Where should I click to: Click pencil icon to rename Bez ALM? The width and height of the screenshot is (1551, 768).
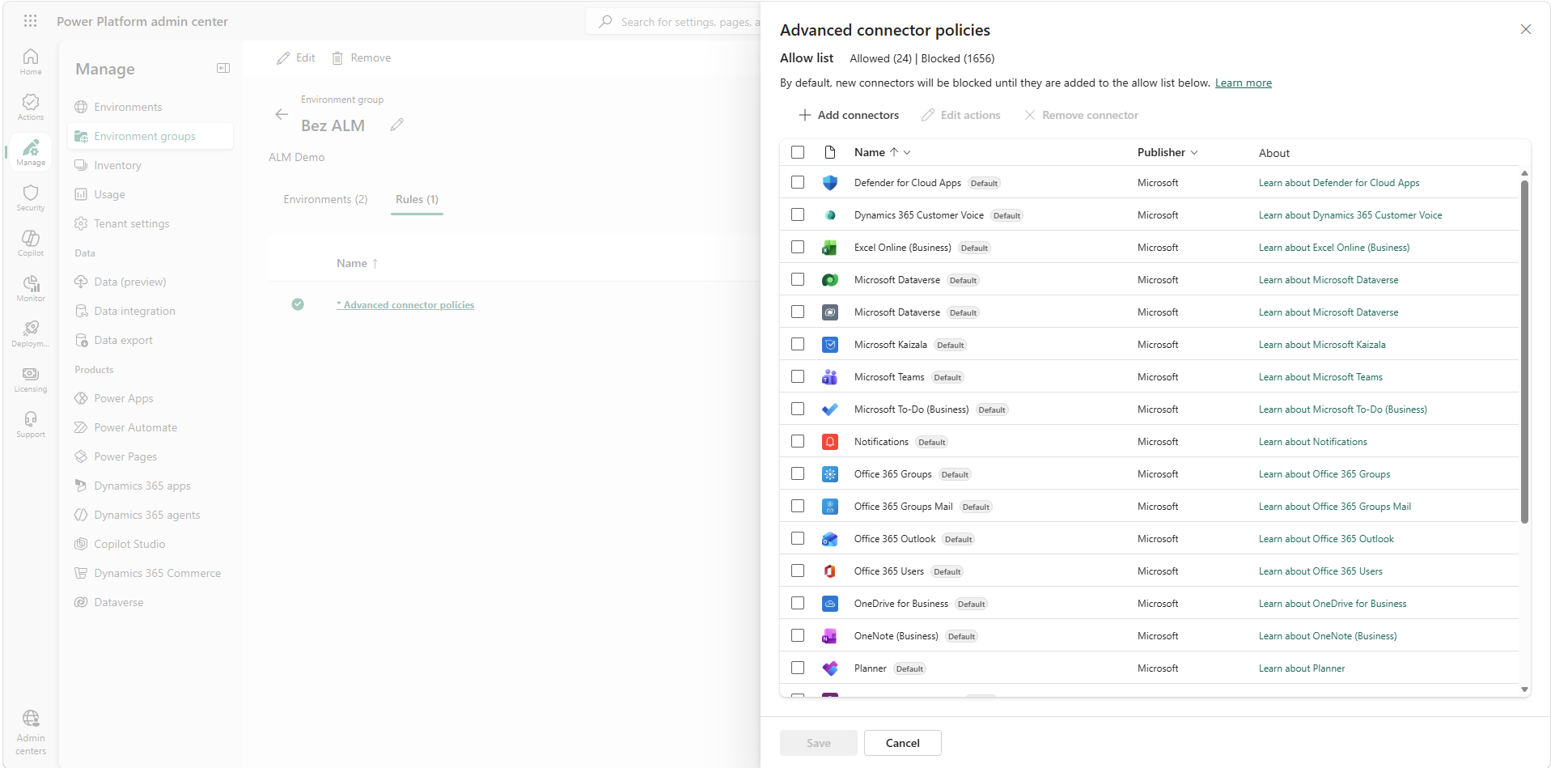(396, 125)
